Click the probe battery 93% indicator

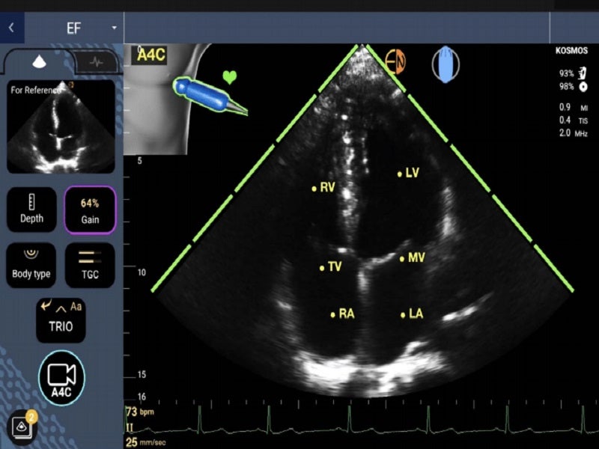click(x=573, y=73)
